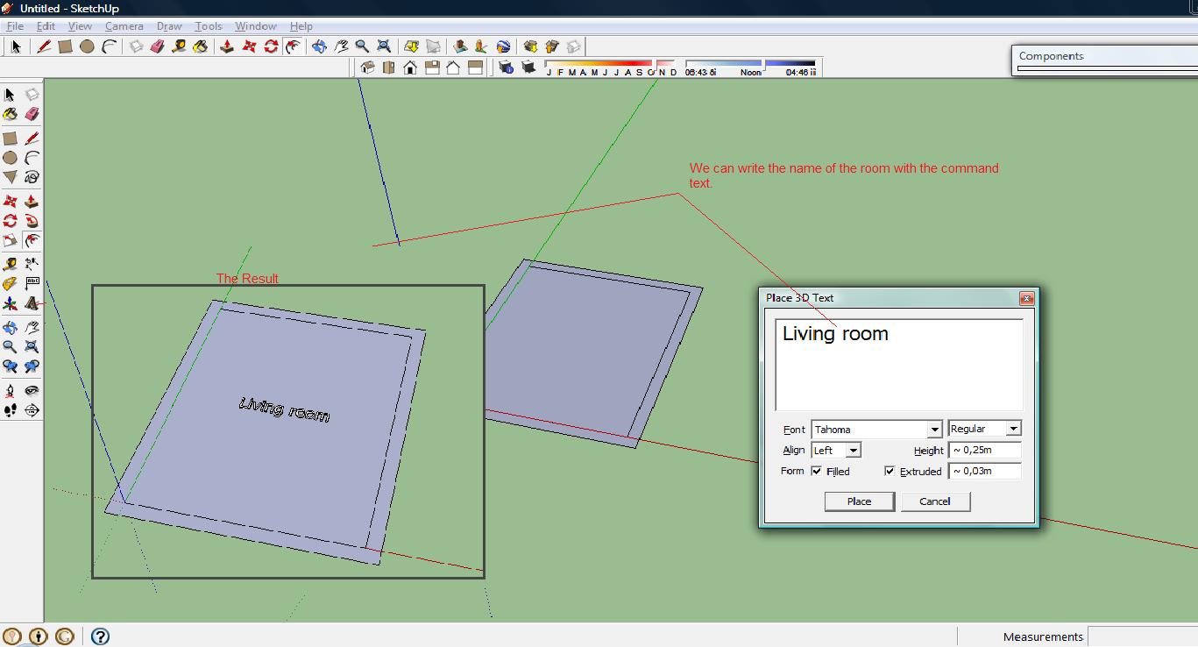The width and height of the screenshot is (1198, 647).
Task: Choose the Rectangle draw tool
Action: [x=11, y=138]
